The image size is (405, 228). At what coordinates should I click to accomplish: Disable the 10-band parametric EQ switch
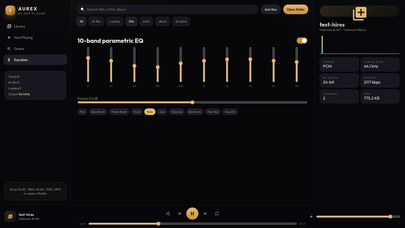click(x=302, y=41)
